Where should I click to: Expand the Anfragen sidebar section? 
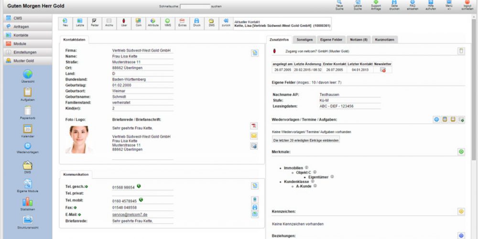27,26
